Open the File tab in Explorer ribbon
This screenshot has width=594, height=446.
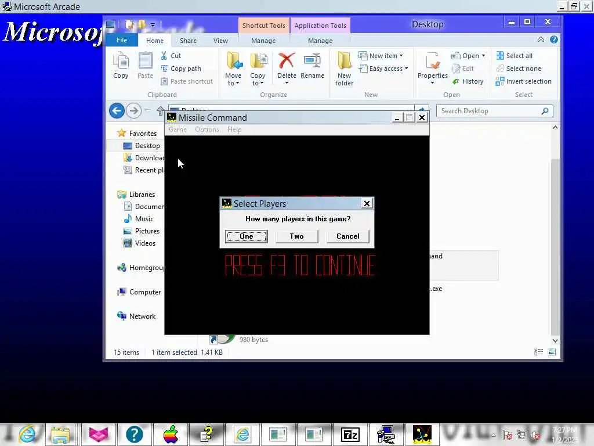point(122,40)
